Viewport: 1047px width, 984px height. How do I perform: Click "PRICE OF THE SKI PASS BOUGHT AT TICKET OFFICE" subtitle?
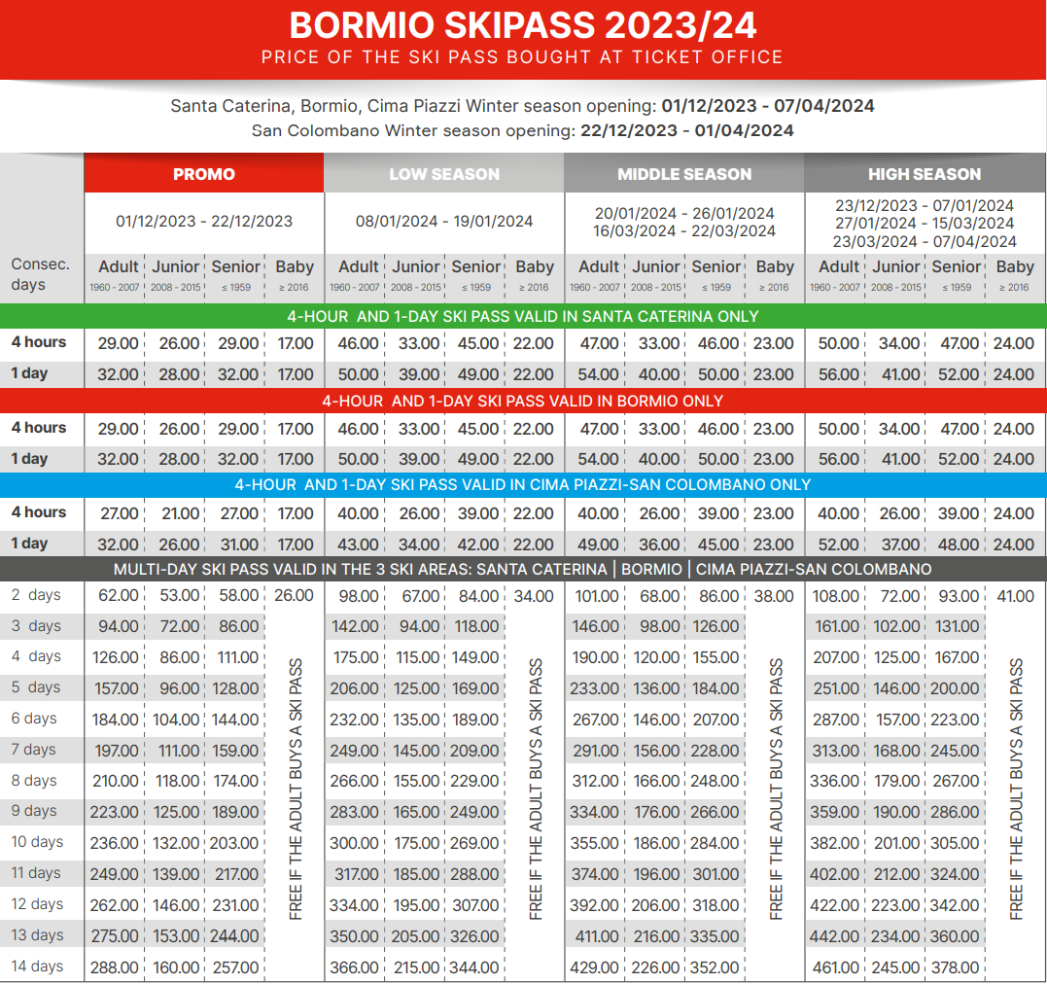coord(522,57)
